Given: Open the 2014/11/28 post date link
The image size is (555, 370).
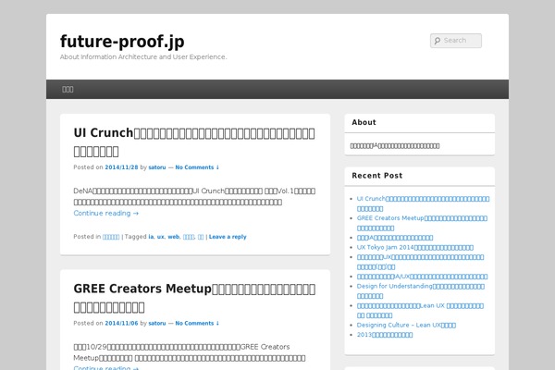Looking at the screenshot, I should (x=121, y=167).
